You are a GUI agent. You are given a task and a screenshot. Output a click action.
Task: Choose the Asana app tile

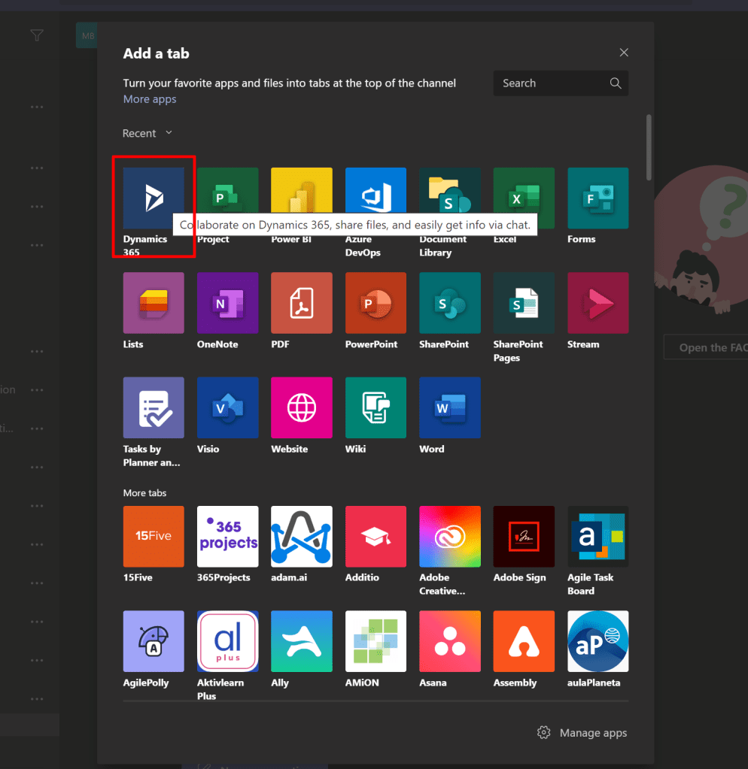pyautogui.click(x=449, y=641)
